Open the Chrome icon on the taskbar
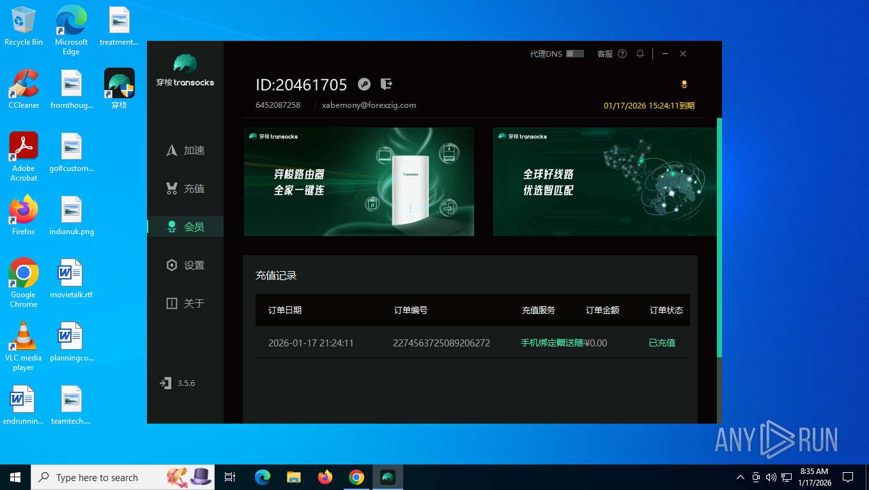The width and height of the screenshot is (869, 490). pos(357,477)
